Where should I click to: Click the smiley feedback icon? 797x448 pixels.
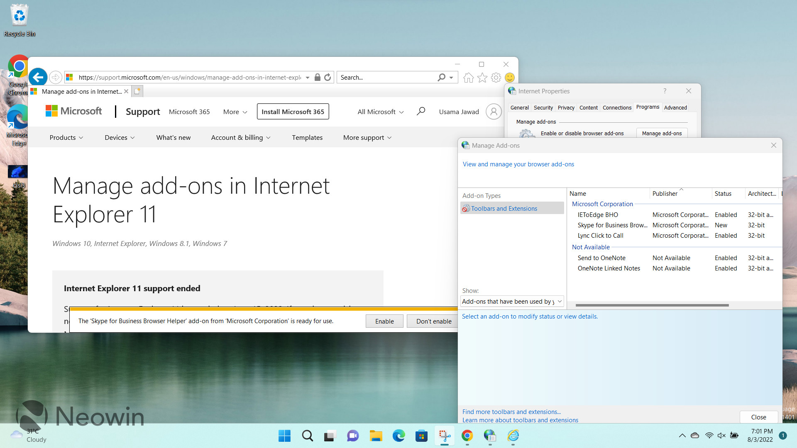point(510,78)
